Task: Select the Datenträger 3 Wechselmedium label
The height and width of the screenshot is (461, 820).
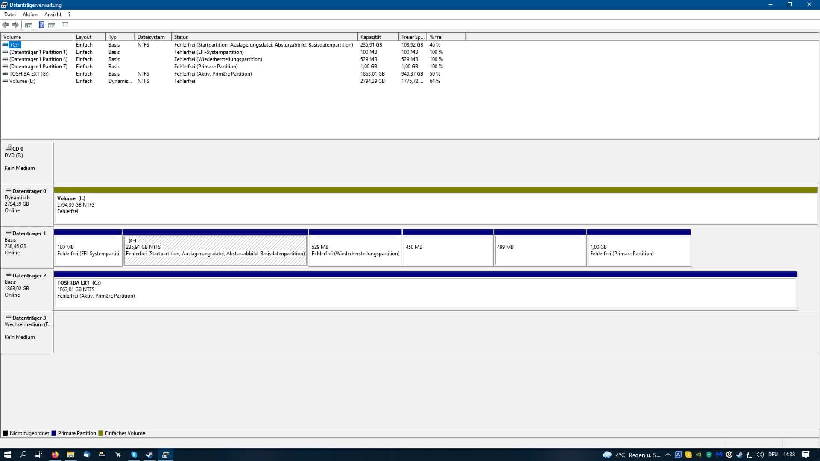Action: click(27, 332)
